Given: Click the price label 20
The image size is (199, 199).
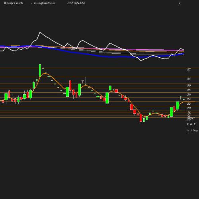Looking at the screenshot, I should point(189,108).
